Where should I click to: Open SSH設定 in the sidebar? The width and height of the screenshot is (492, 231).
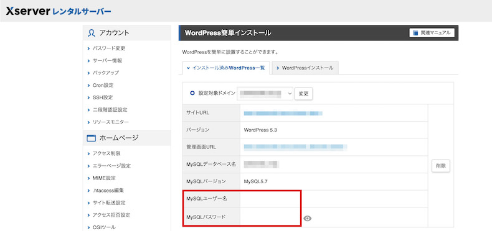[x=103, y=97]
